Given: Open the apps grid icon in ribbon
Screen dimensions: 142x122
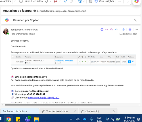Looking at the screenshot, I should (x=90, y=1).
